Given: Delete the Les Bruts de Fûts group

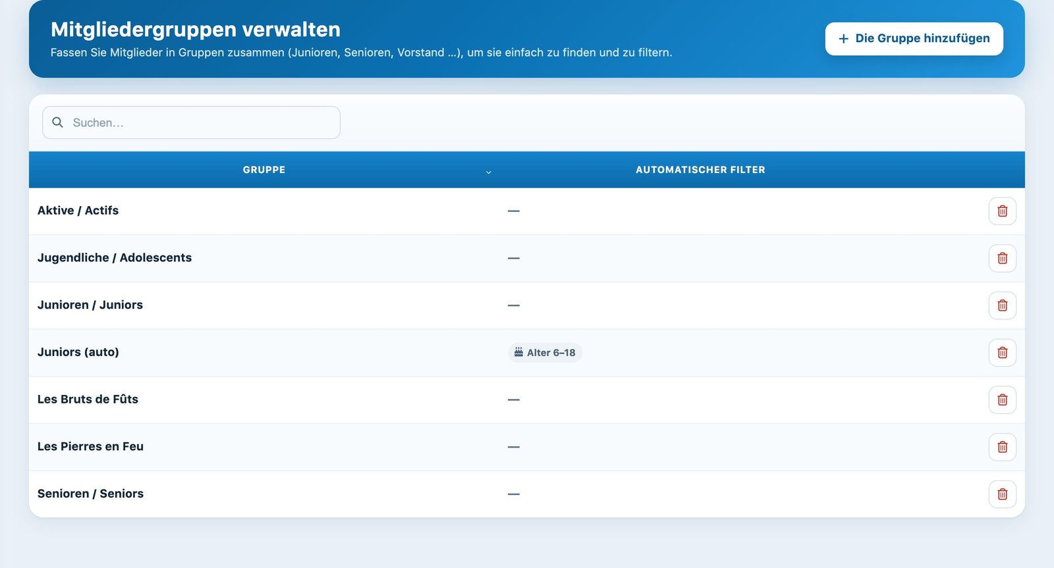Looking at the screenshot, I should [1002, 400].
